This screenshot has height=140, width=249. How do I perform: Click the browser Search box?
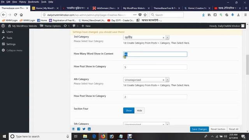[167, 15]
